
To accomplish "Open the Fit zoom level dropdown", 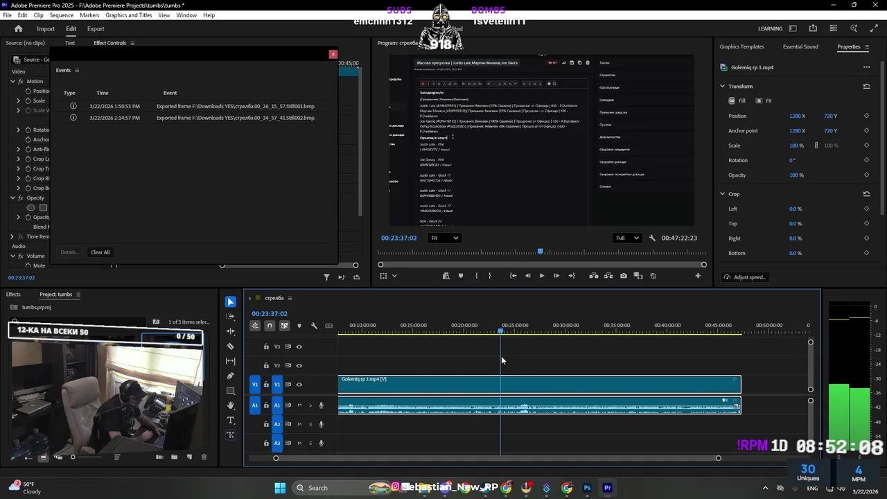I will [444, 238].
